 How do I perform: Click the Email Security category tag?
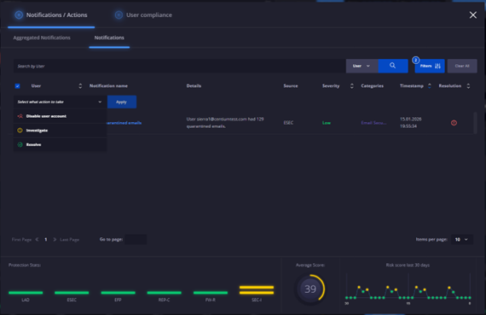point(373,123)
